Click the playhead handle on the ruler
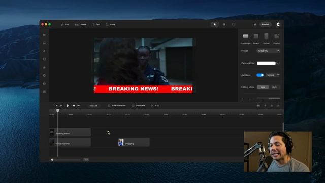Screen dimensions: 325x183 pyautogui.click(x=57, y=111)
